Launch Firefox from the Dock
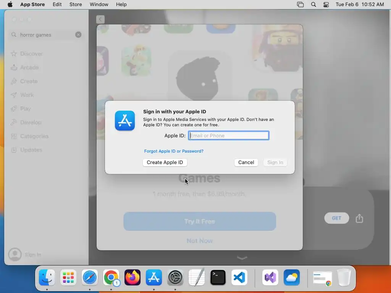391x293 pixels. tap(132, 277)
